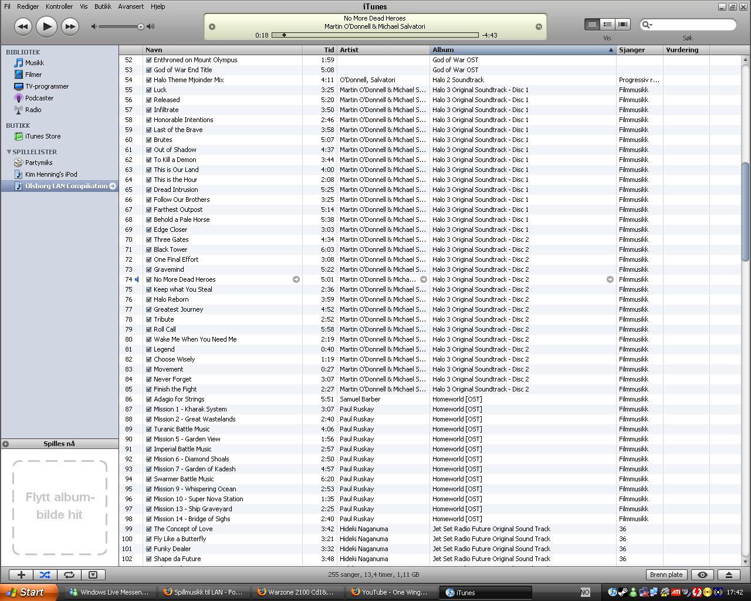751x601 pixels.
Task: Toggle artwork viewer panel button
Action: click(93, 575)
